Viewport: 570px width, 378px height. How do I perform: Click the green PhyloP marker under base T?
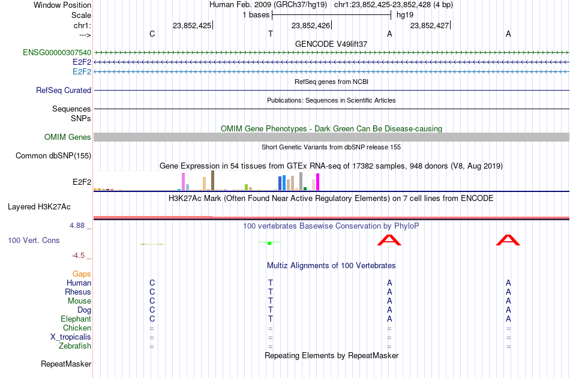[x=269, y=243]
